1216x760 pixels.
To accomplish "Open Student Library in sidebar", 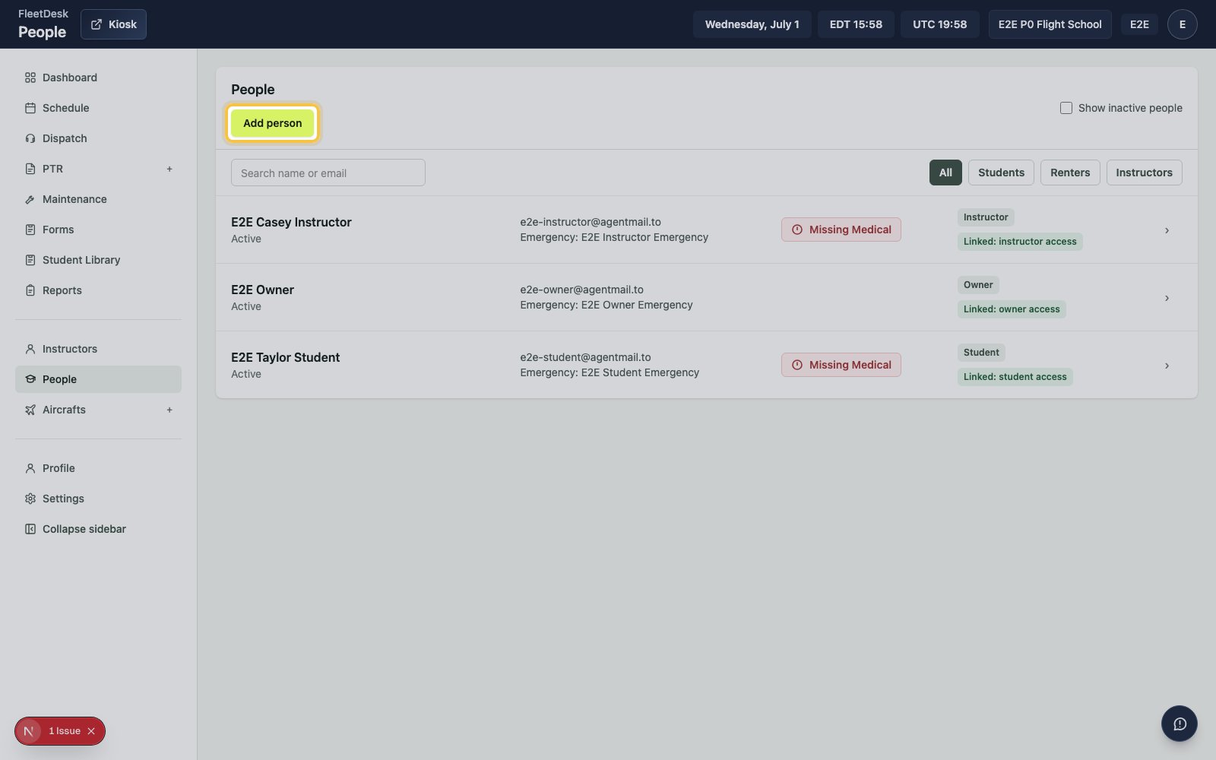I will coord(98,260).
